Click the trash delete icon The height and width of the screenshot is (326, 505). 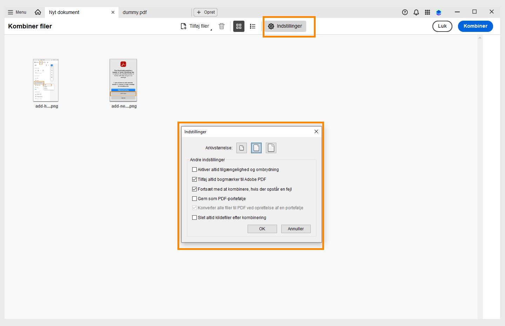click(x=222, y=26)
